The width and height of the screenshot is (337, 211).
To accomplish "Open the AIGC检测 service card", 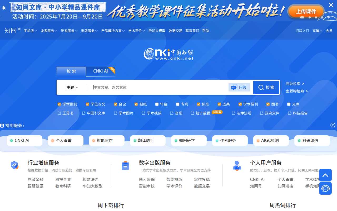I will tap(271, 141).
